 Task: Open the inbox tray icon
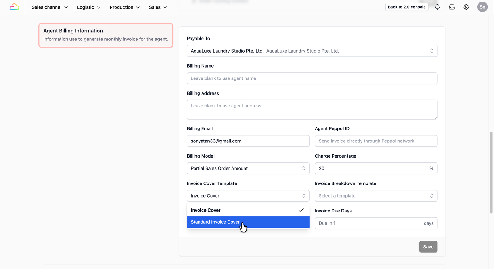point(452,7)
